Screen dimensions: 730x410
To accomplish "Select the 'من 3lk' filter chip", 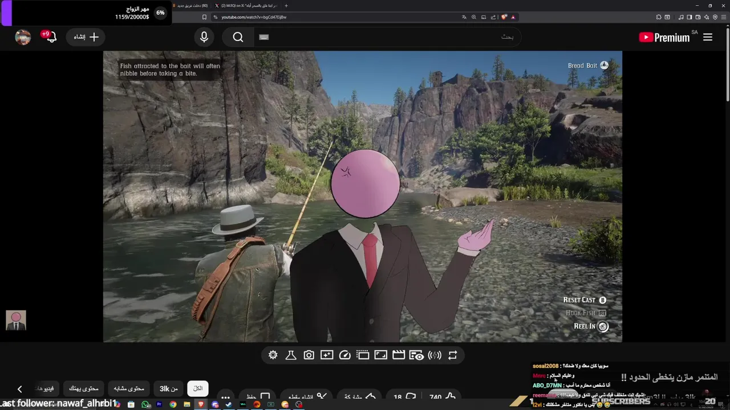I will (x=168, y=388).
